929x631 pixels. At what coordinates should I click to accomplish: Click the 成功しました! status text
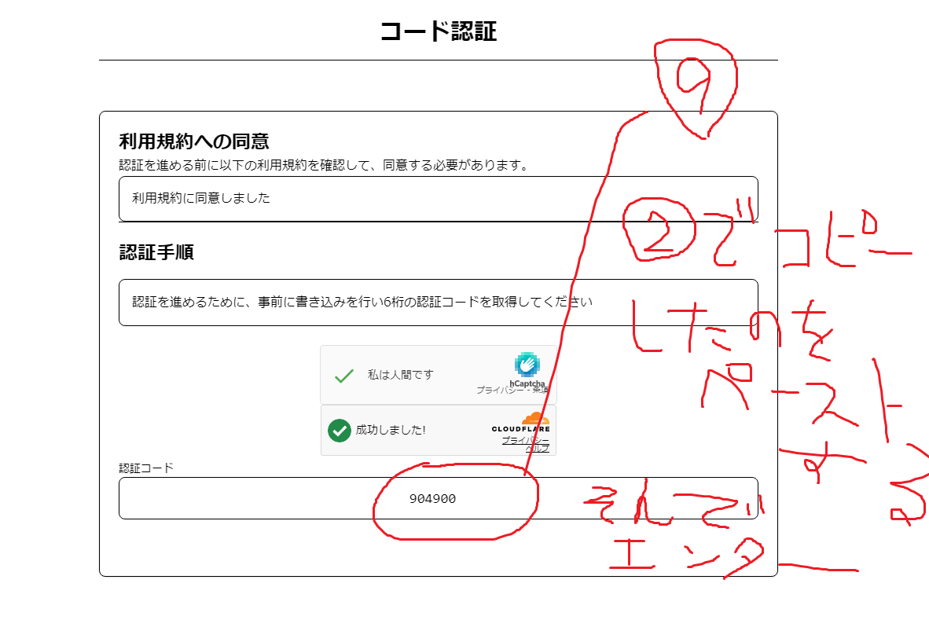(391, 430)
